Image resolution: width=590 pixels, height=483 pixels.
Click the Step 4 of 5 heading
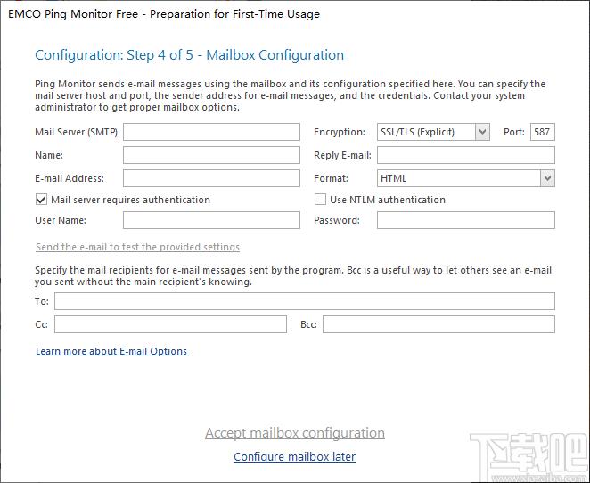189,55
